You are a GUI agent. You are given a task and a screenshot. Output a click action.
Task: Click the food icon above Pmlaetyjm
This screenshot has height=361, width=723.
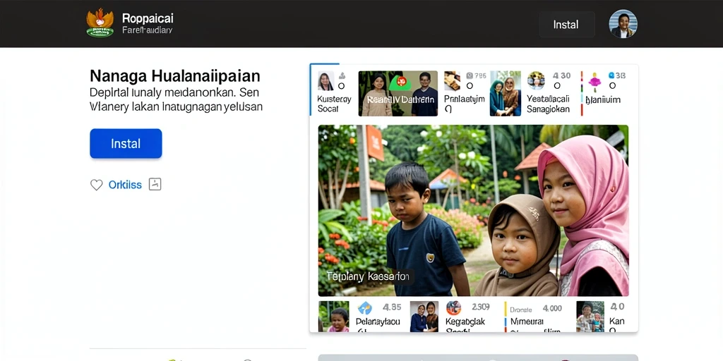click(x=453, y=80)
